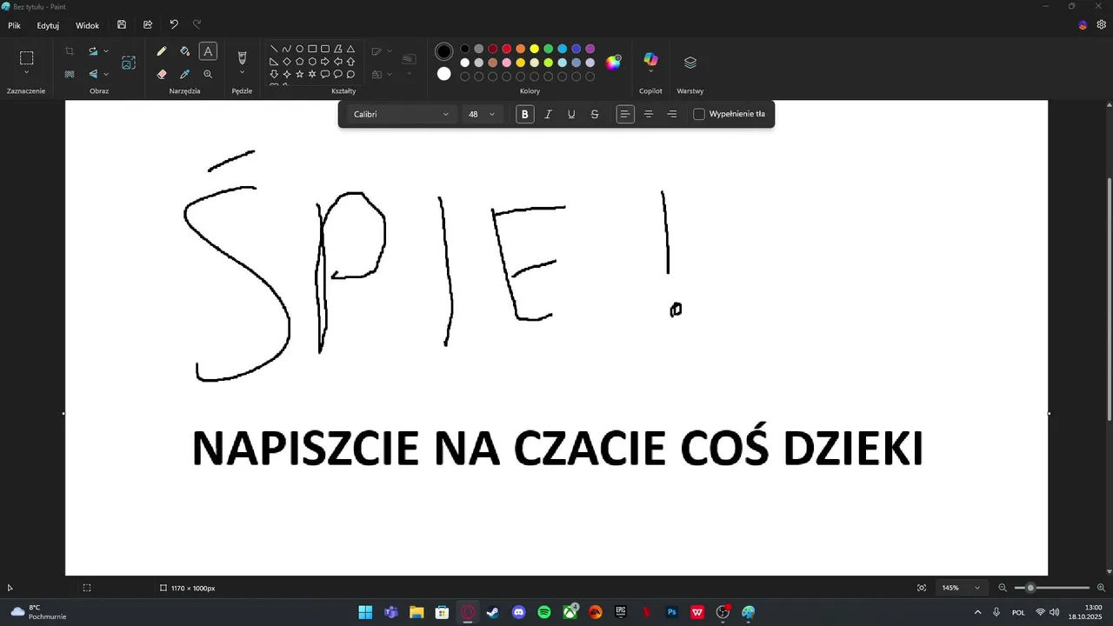Viewport: 1113px width, 626px height.
Task: Expand the Pędzle brushes dropdown
Action: (243, 72)
